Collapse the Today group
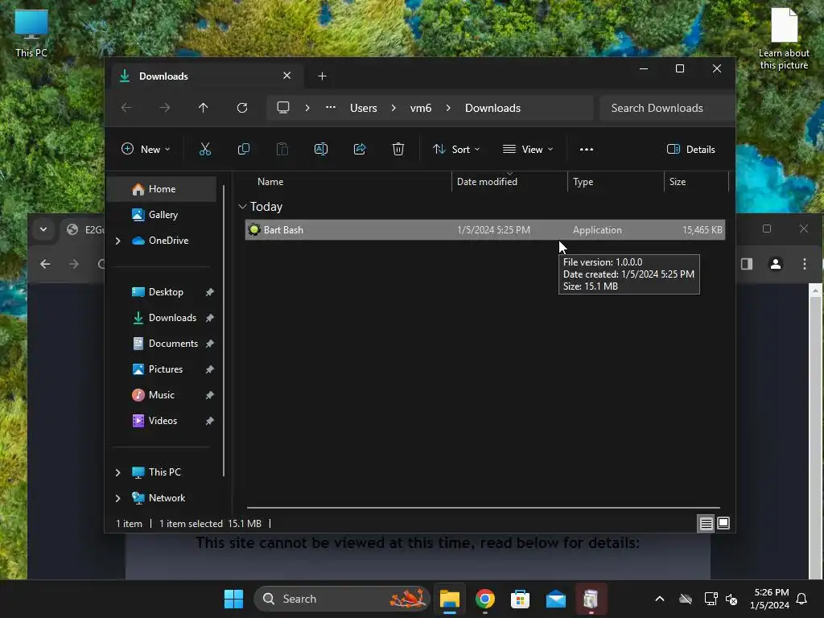 [x=242, y=207]
